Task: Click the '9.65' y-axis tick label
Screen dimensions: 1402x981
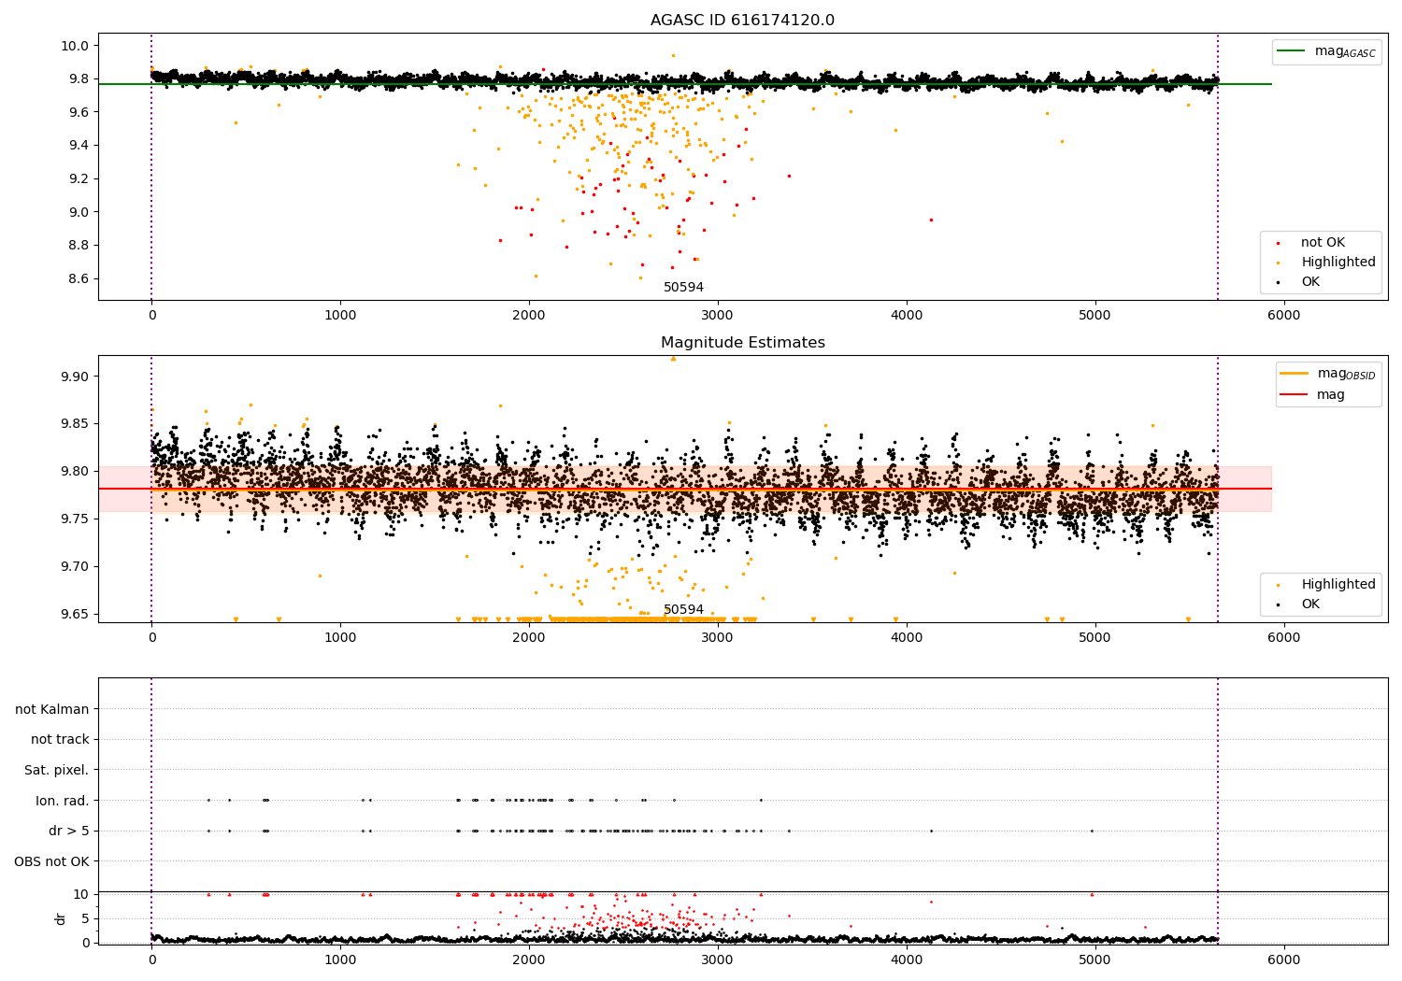Action: pos(76,614)
